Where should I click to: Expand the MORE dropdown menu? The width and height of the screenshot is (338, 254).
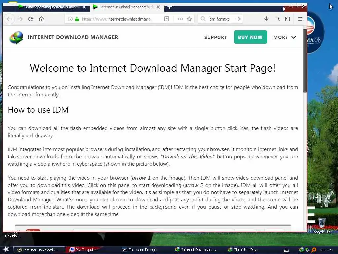coord(284,37)
